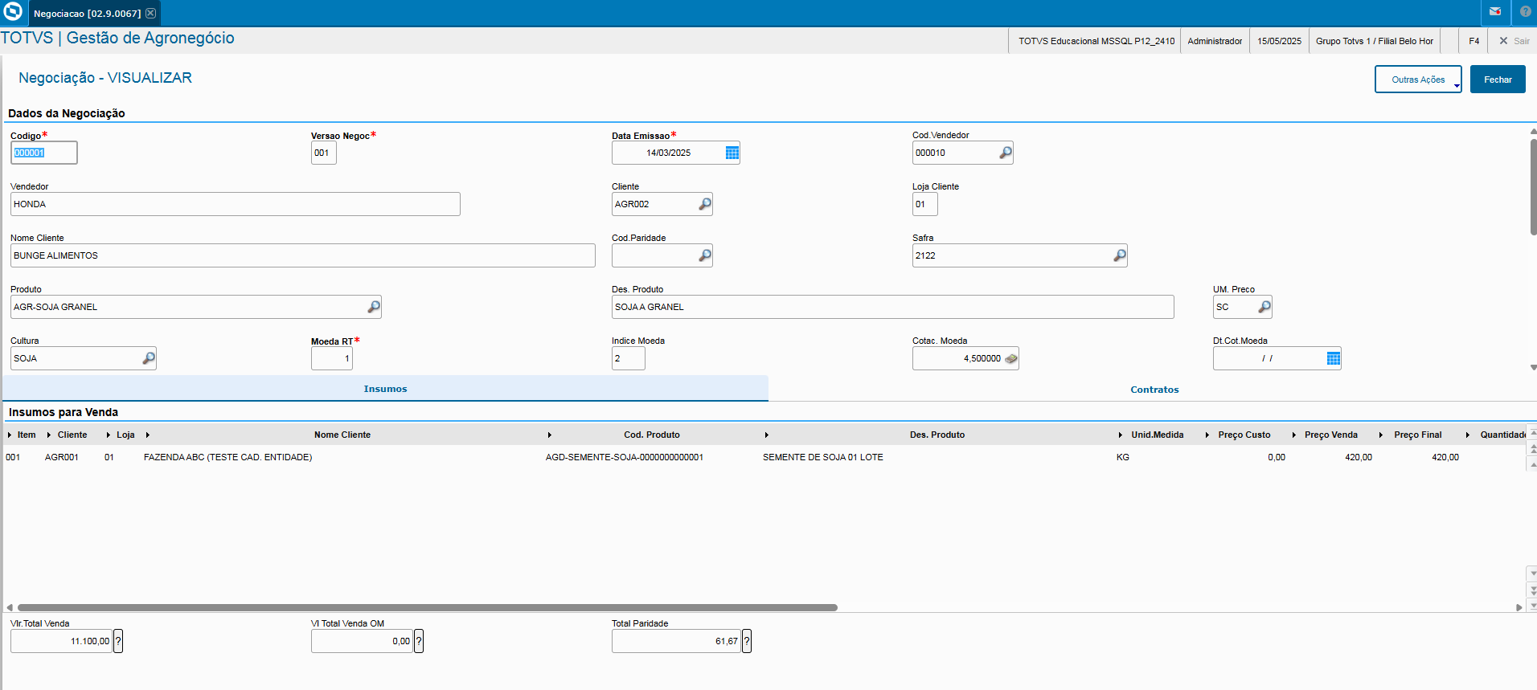The width and height of the screenshot is (1537, 690).
Task: Sort by the Des. Produto column header
Action: [937, 435]
